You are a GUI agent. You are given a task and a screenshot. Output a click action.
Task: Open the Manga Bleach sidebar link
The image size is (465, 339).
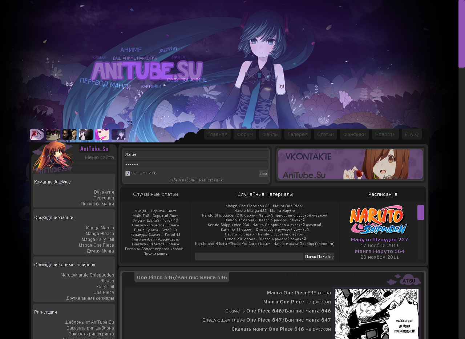(x=100, y=234)
